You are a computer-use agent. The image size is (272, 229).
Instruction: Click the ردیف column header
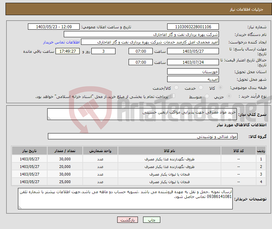[261, 151]
